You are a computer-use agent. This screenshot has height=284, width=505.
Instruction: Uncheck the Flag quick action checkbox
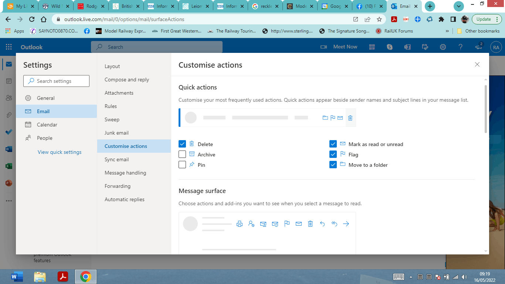click(333, 154)
